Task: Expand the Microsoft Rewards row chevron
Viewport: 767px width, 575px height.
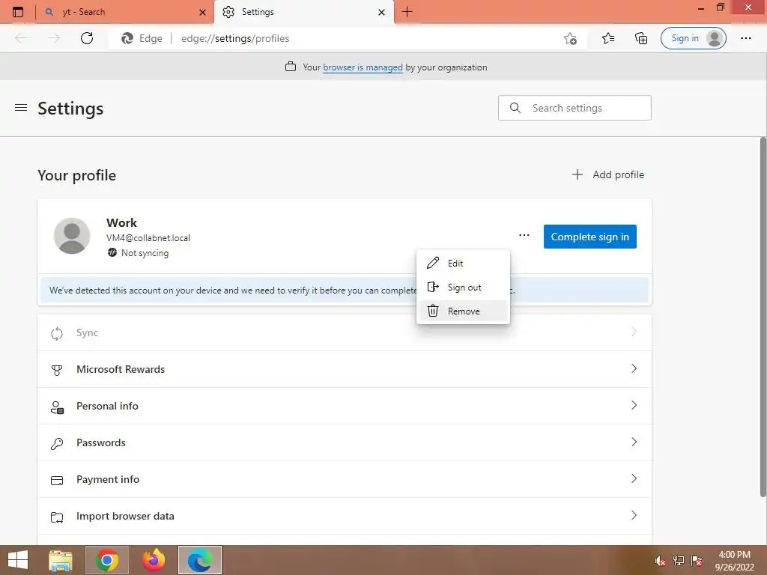Action: 634,368
